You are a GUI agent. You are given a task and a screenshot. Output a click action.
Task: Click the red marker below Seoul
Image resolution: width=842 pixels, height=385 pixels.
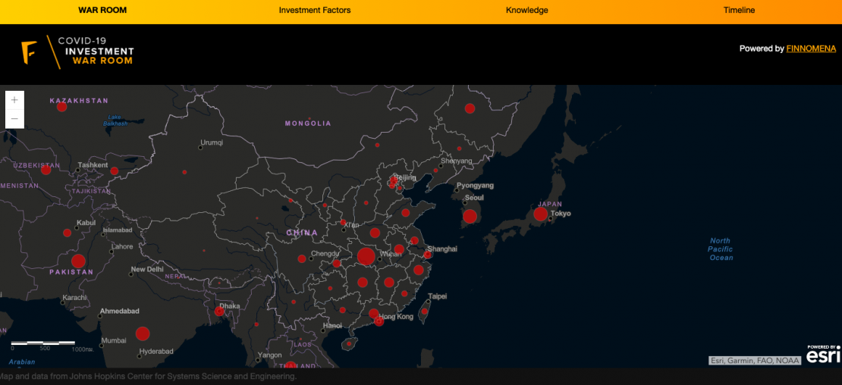(x=470, y=216)
